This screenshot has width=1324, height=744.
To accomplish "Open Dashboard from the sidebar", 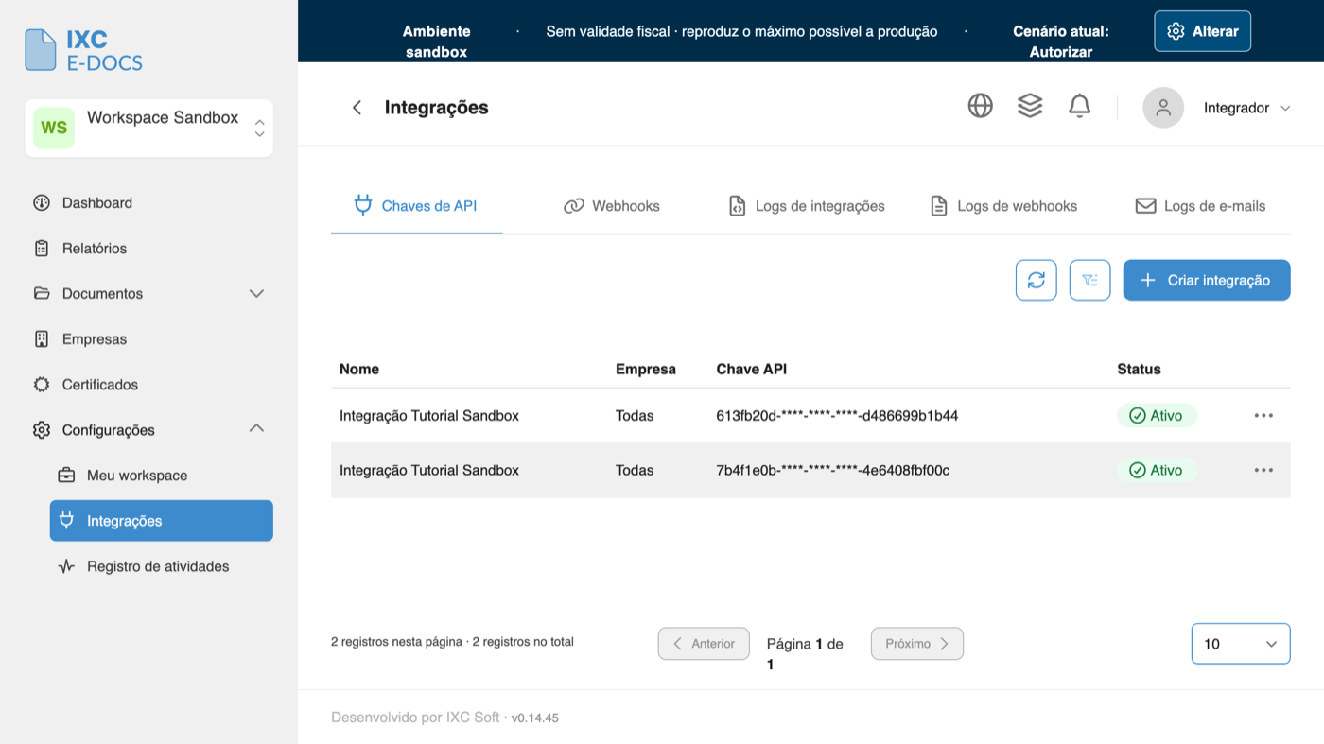I will click(x=148, y=202).
